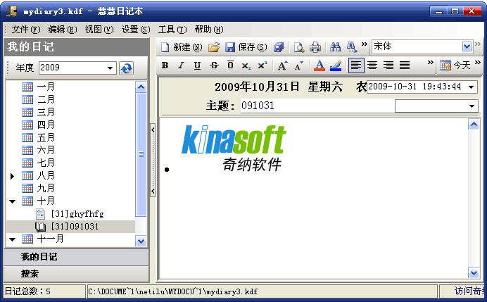Click the Today (今天) calendar button
The height and width of the screenshot is (302, 487).
pyautogui.click(x=455, y=65)
